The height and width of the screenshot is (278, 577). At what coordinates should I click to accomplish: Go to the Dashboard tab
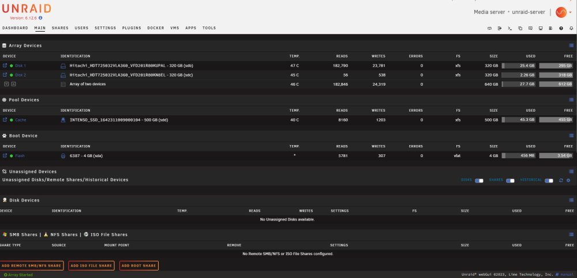coord(15,28)
